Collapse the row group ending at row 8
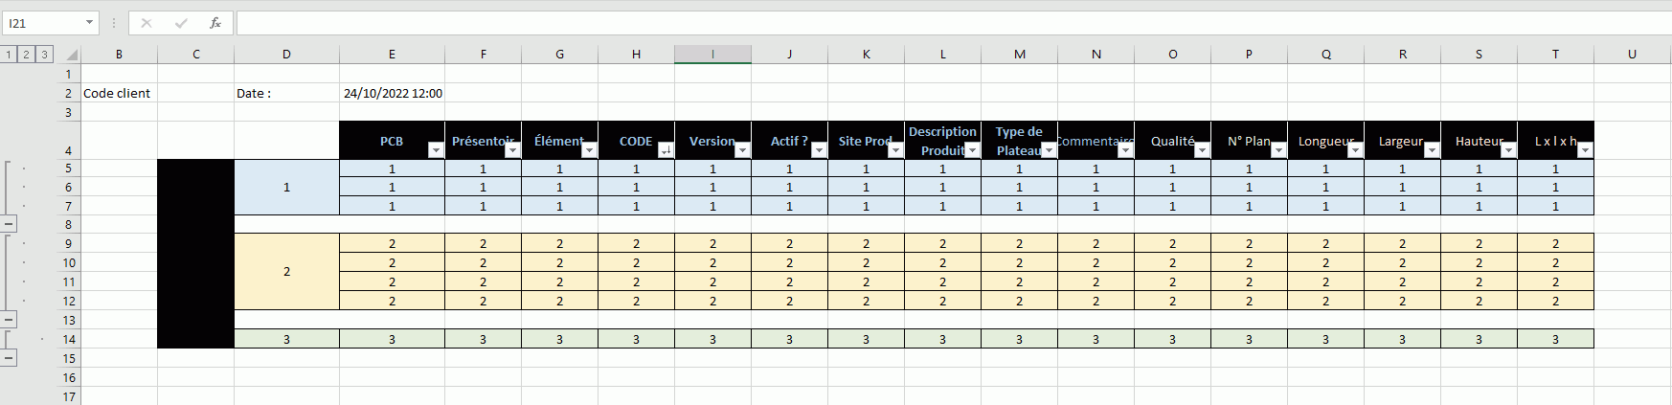The width and height of the screenshot is (1672, 405). (9, 224)
